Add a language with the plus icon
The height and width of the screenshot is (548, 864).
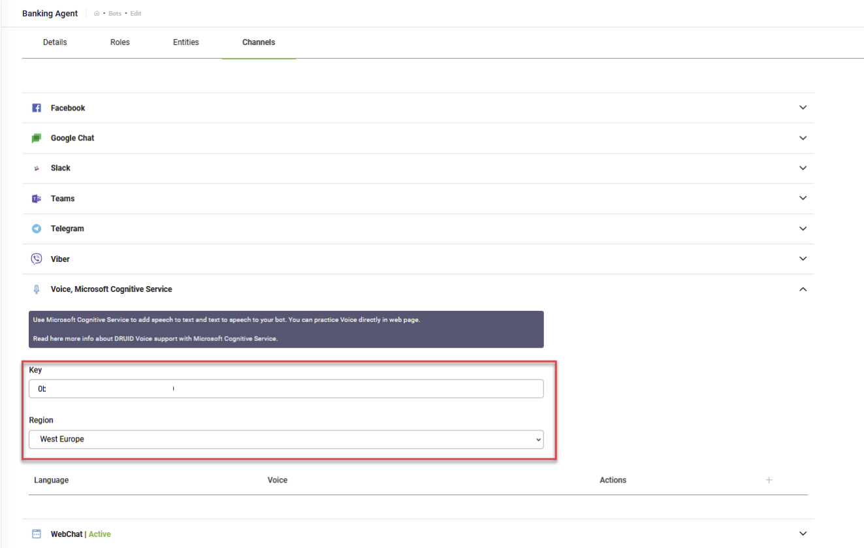click(769, 480)
